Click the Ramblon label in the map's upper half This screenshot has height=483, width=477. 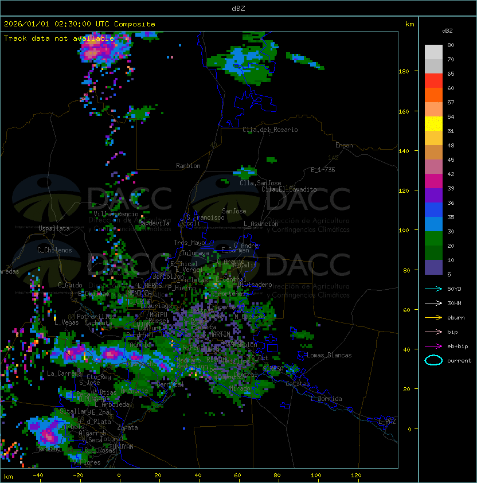coord(188,166)
